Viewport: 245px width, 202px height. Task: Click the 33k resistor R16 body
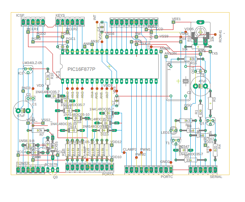coord(191,59)
